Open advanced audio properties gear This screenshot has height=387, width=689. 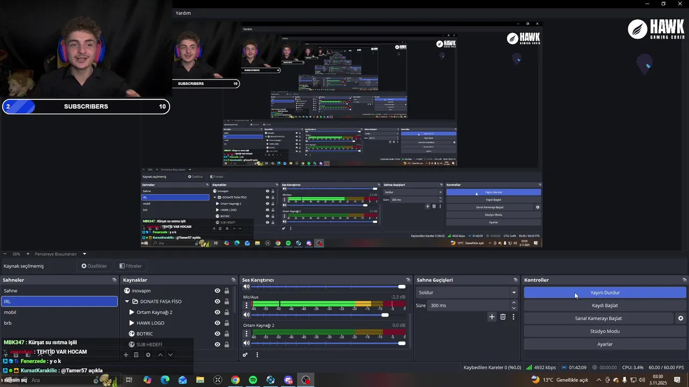tap(245, 355)
